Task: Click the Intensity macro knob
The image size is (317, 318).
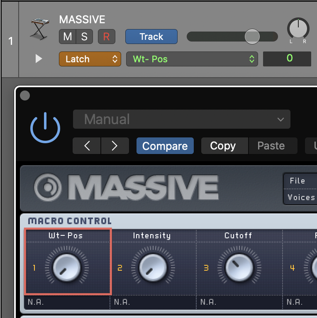Action: (153, 267)
